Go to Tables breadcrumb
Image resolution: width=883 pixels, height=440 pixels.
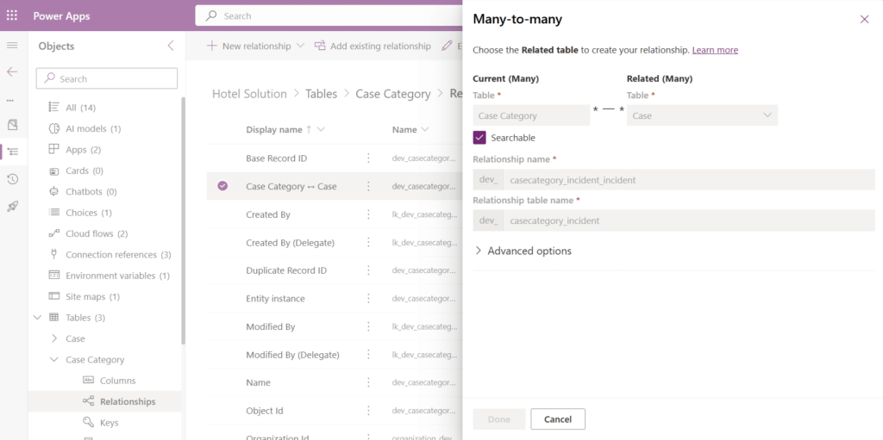click(x=321, y=94)
